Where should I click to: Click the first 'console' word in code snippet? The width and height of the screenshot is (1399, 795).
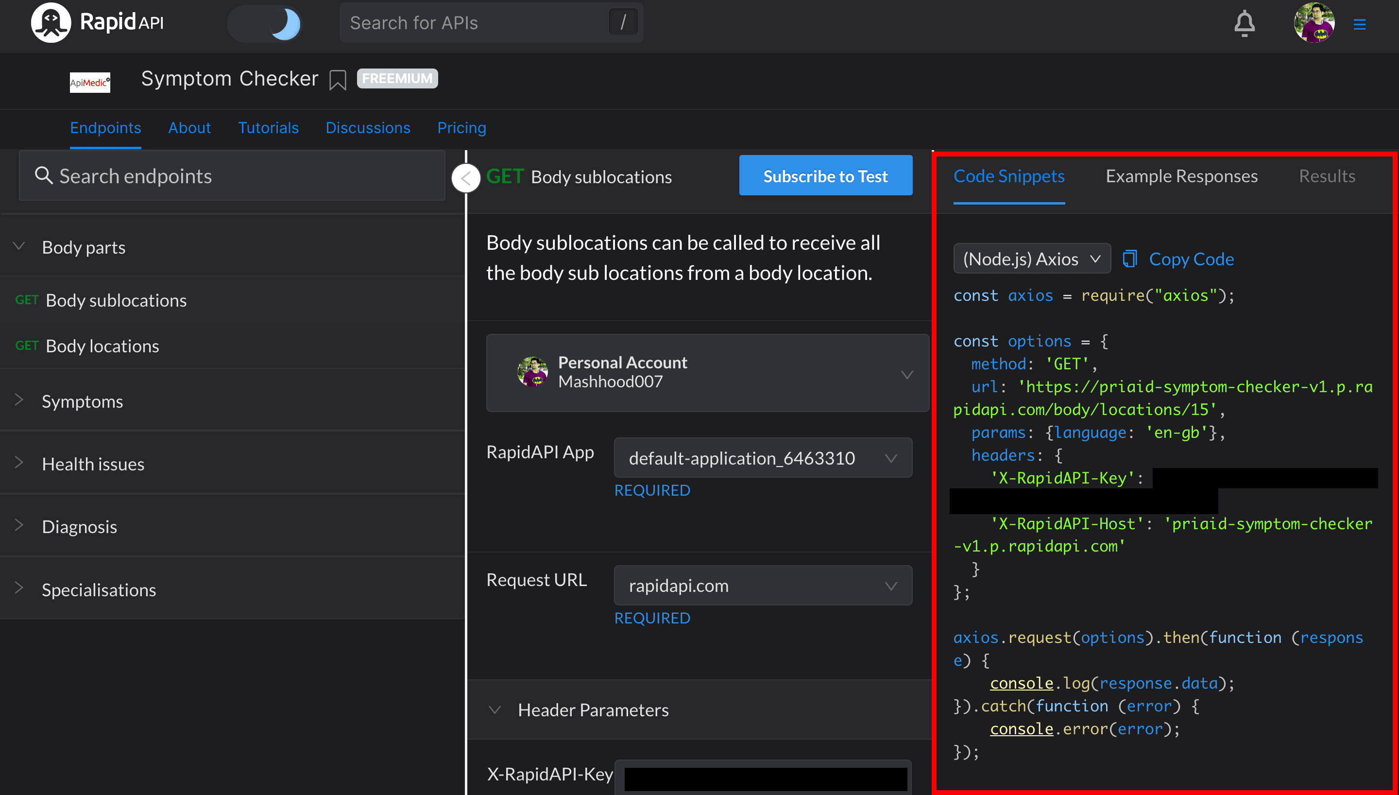[x=1022, y=683]
